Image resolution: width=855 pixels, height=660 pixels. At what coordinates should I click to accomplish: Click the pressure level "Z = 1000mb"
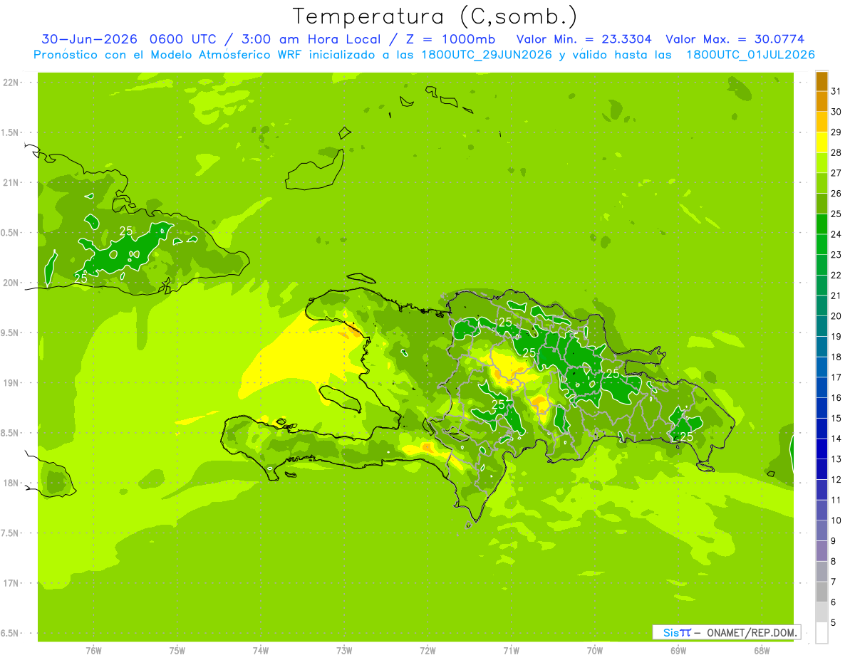click(448, 39)
